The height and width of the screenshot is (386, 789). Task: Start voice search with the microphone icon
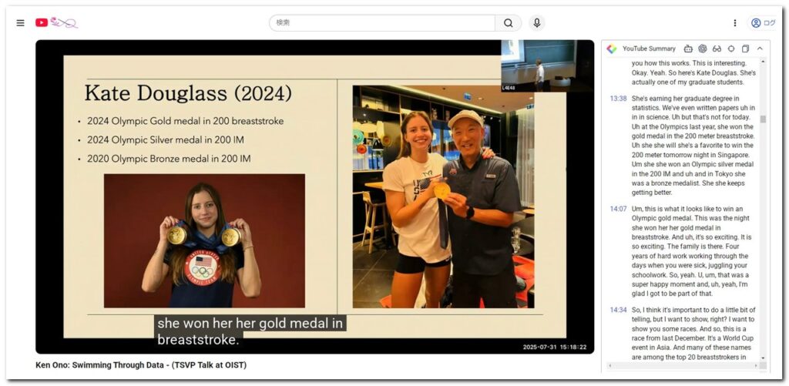tap(536, 23)
